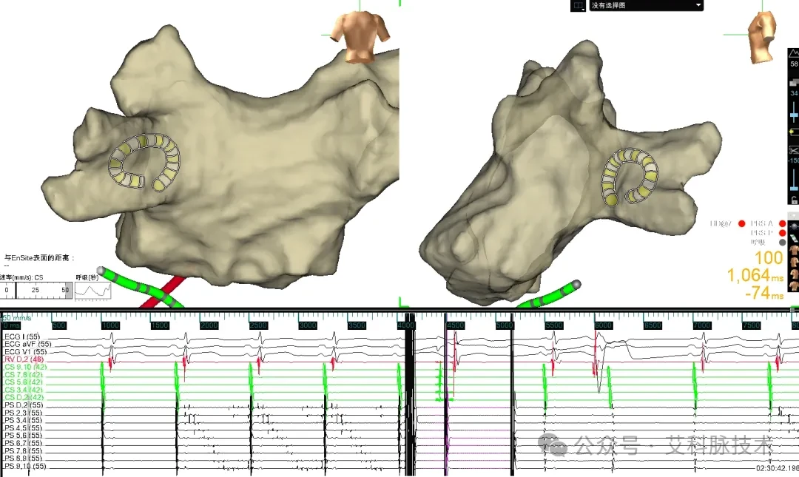Set the CS sweep speed slider handle at 50
This screenshot has width=799, height=477.
point(68,290)
